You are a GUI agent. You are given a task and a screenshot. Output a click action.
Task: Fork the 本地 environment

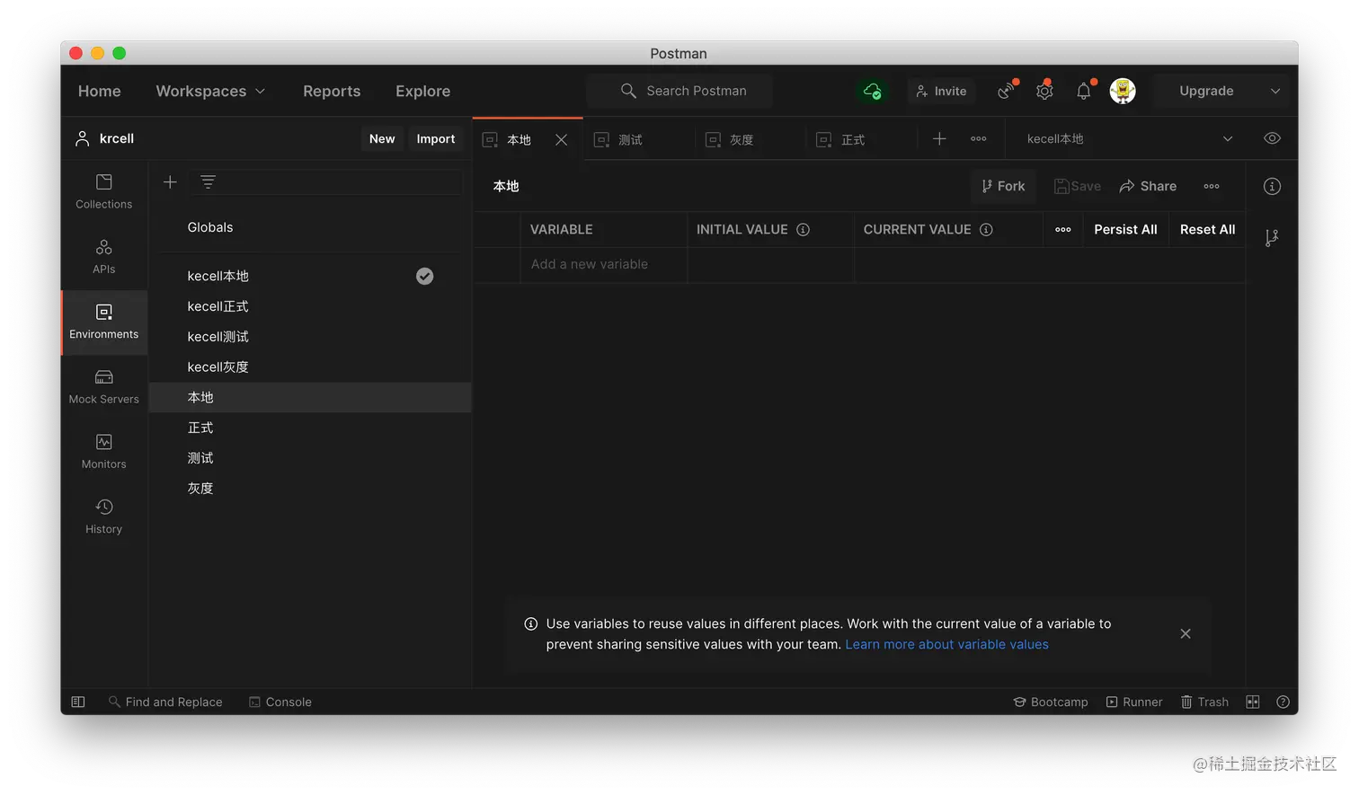tap(1003, 186)
